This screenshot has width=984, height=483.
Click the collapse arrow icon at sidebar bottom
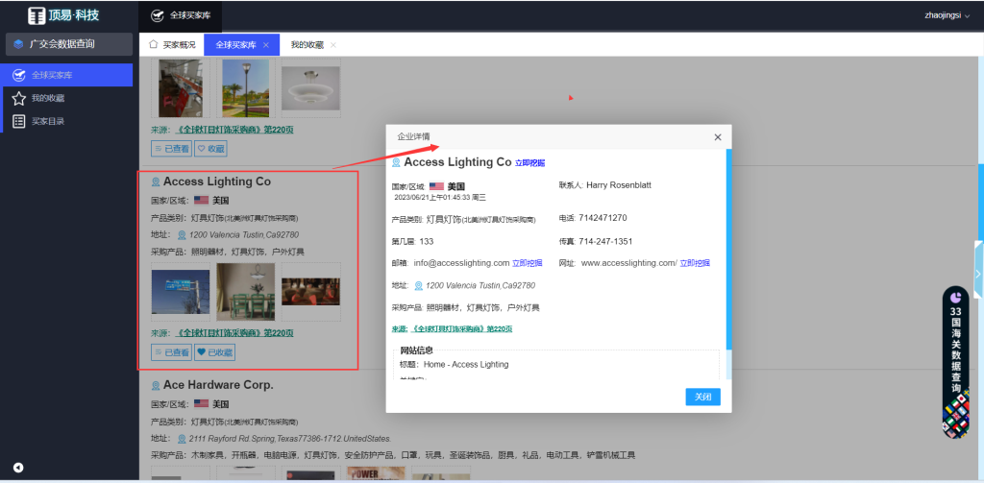(18, 468)
